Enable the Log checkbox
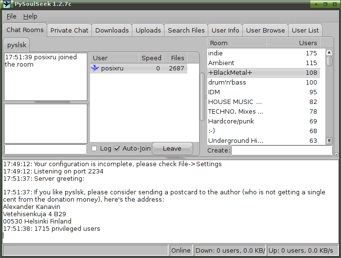 (94, 149)
